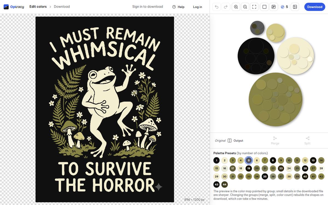Viewport: 328px width, 205px height.
Task: Click the fit-to-screen brackets icon
Action: click(254, 7)
